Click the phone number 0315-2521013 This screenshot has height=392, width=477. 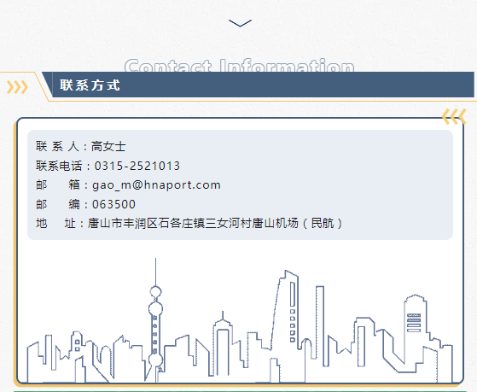tap(137, 166)
